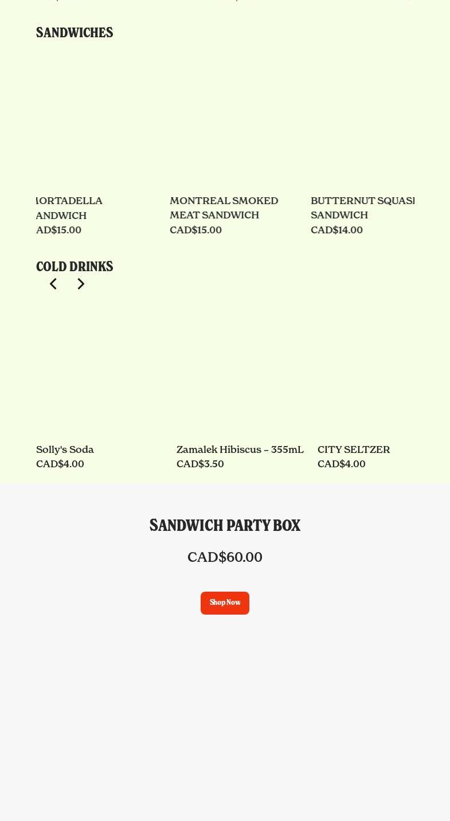Screen dimensions: 450x821
Task: Open the Montreal Smoked Meat Sandwich product
Action: [x=224, y=208]
